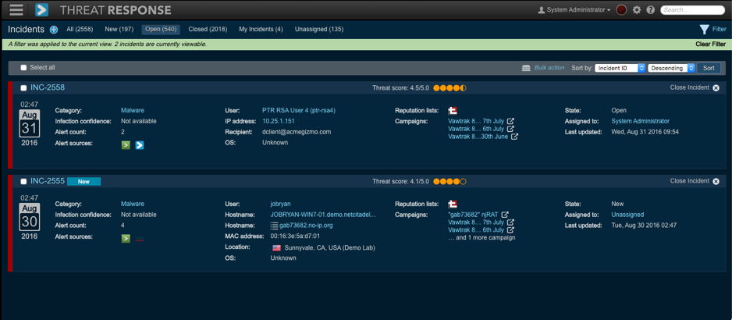732x320 pixels.
Task: Open the hamburger navigation menu
Action: point(16,10)
